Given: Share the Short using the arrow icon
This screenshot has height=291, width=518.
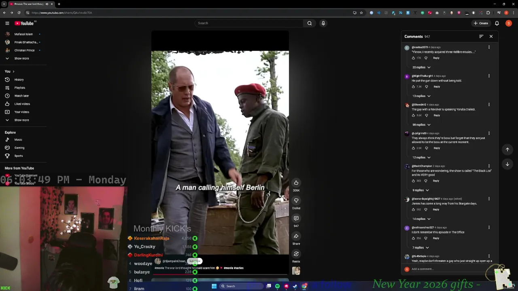Looking at the screenshot, I should click(x=296, y=236).
